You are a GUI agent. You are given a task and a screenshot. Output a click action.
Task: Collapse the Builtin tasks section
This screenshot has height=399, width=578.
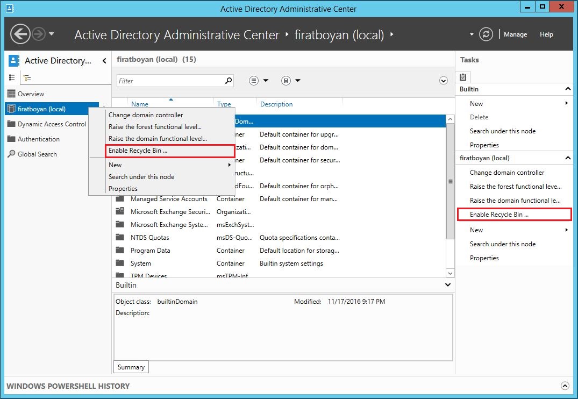click(568, 89)
